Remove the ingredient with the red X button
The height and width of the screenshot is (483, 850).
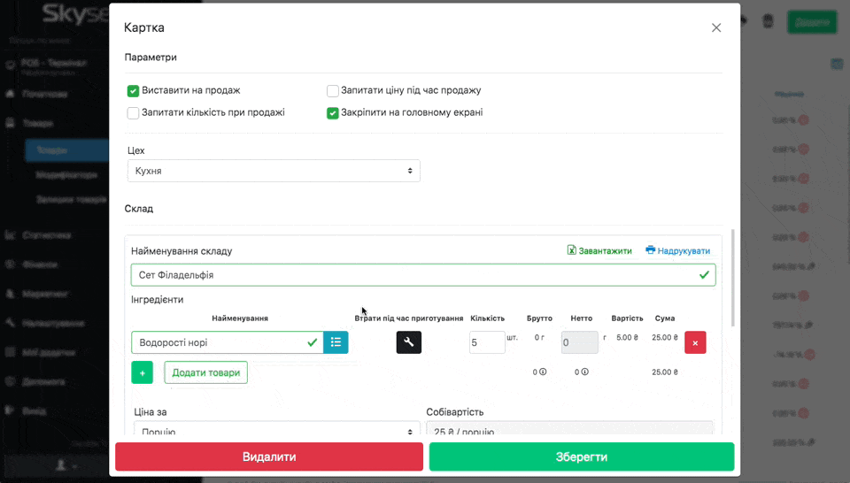coord(695,342)
